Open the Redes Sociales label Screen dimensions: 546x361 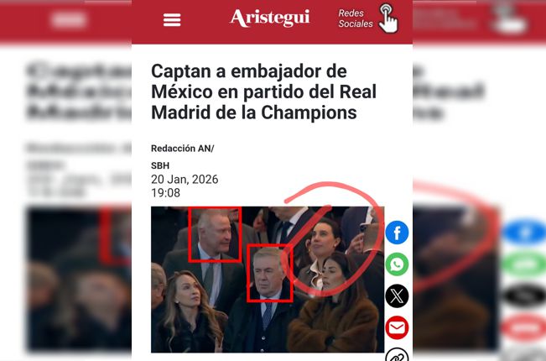(x=356, y=18)
